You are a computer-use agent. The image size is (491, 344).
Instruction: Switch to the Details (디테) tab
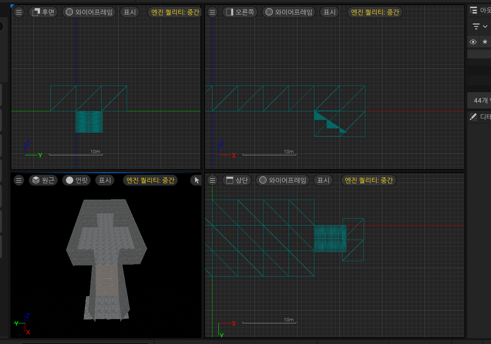coord(480,116)
